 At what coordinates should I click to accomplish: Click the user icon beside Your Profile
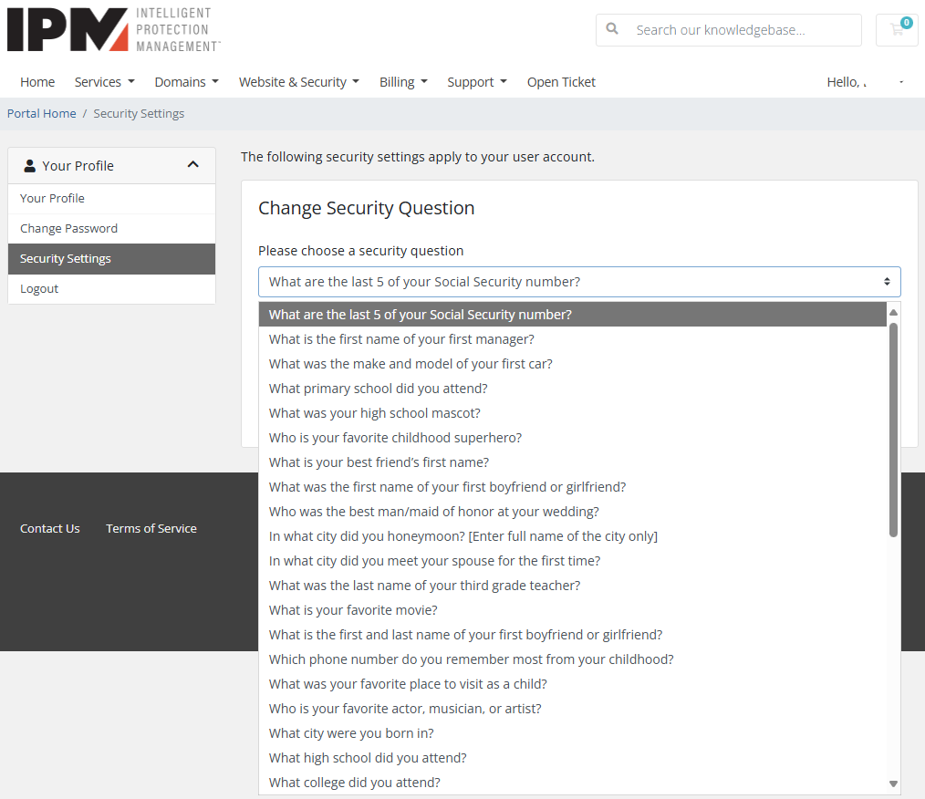point(30,166)
